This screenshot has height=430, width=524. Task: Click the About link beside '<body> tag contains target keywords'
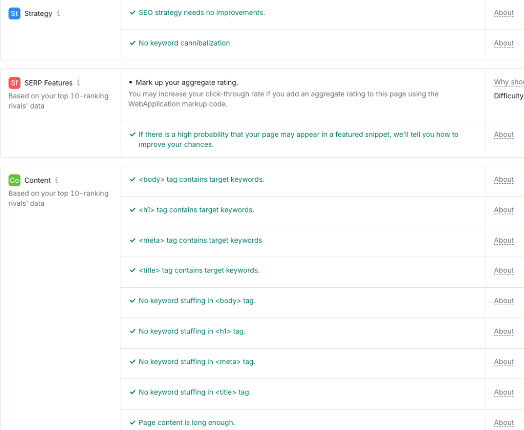point(504,179)
